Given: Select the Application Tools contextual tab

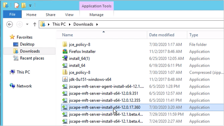Looking at the screenshot, I should click(x=96, y=6).
